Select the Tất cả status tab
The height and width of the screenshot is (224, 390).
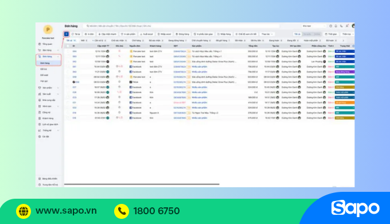[71, 40]
